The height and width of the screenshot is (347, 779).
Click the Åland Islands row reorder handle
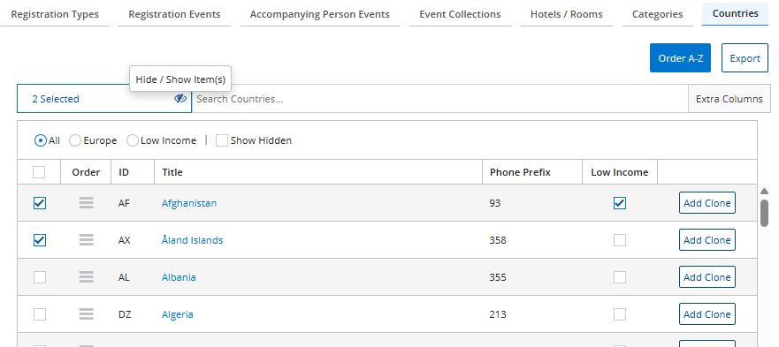87,240
